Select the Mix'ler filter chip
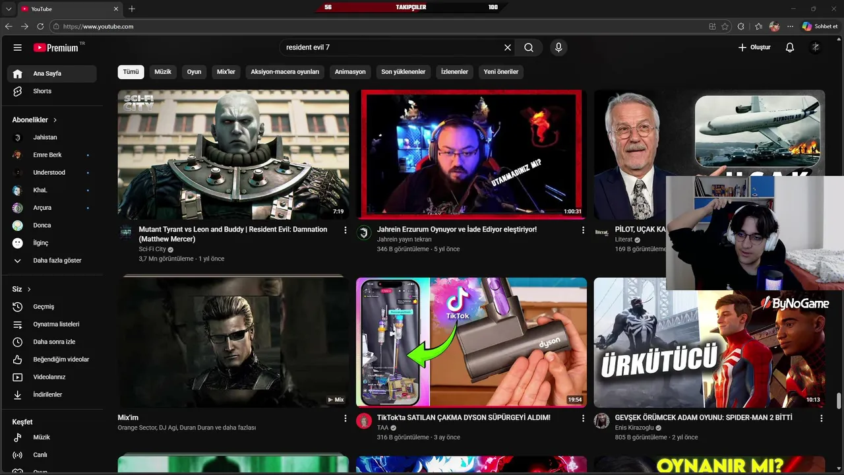This screenshot has width=844, height=475. pyautogui.click(x=226, y=72)
